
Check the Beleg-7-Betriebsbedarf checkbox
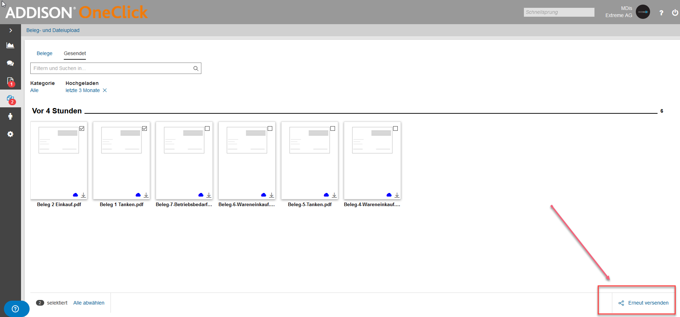click(x=207, y=128)
